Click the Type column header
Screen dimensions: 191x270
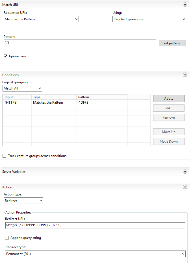(54, 97)
